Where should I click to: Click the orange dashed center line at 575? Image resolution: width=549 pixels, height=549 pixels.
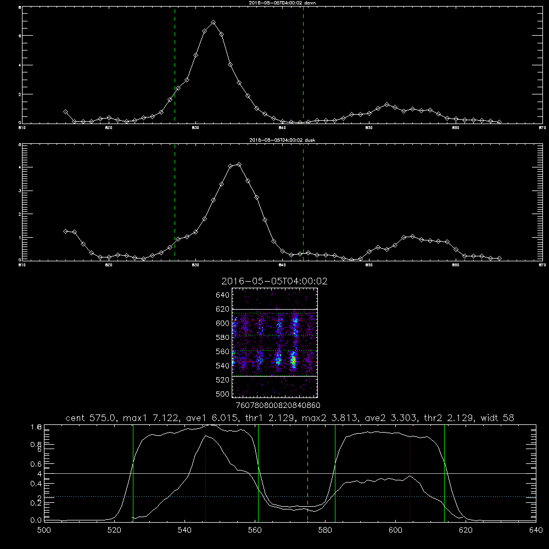[x=308, y=473]
